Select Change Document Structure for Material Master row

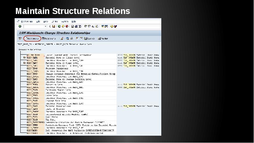[x=71, y=74]
